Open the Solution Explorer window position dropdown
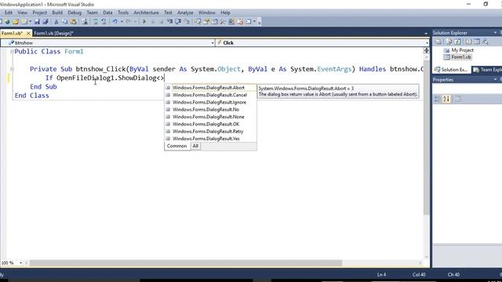The image size is (502, 282). coord(495,33)
